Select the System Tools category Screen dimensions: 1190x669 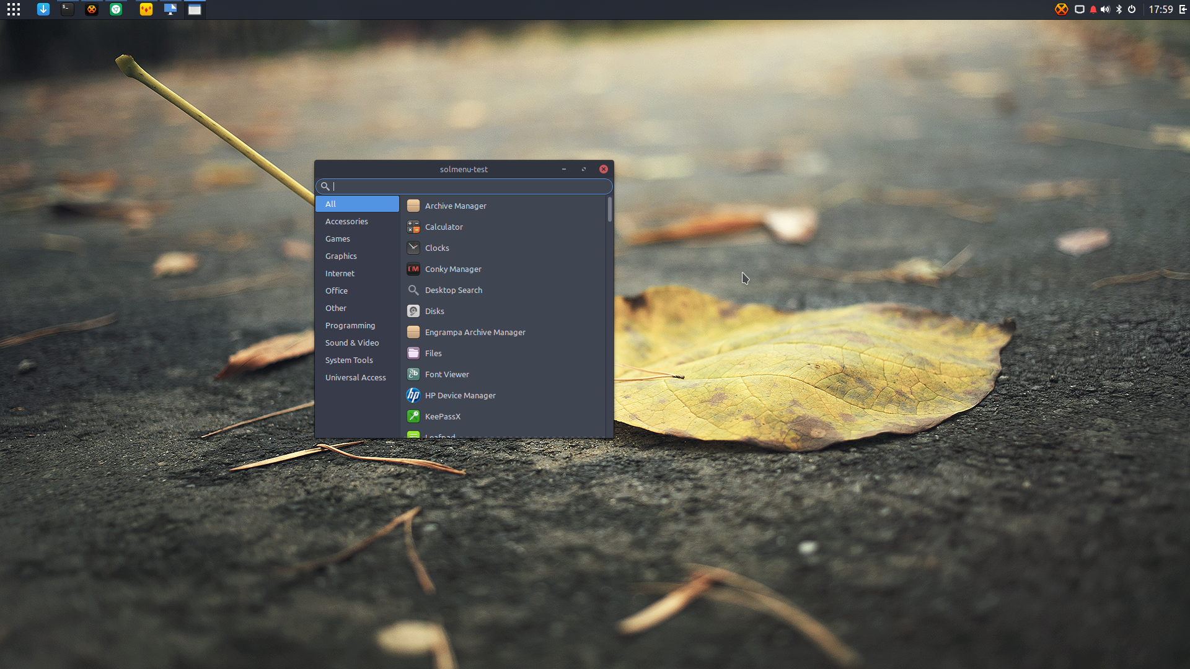pos(357,360)
